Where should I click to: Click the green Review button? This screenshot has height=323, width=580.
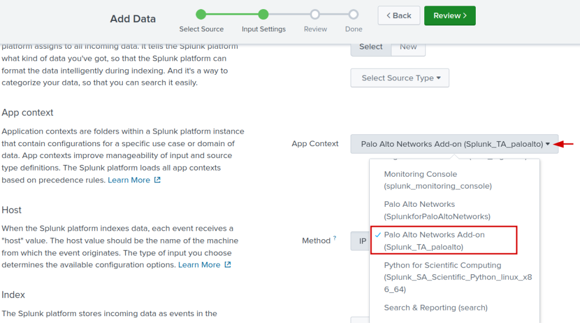[x=450, y=15]
